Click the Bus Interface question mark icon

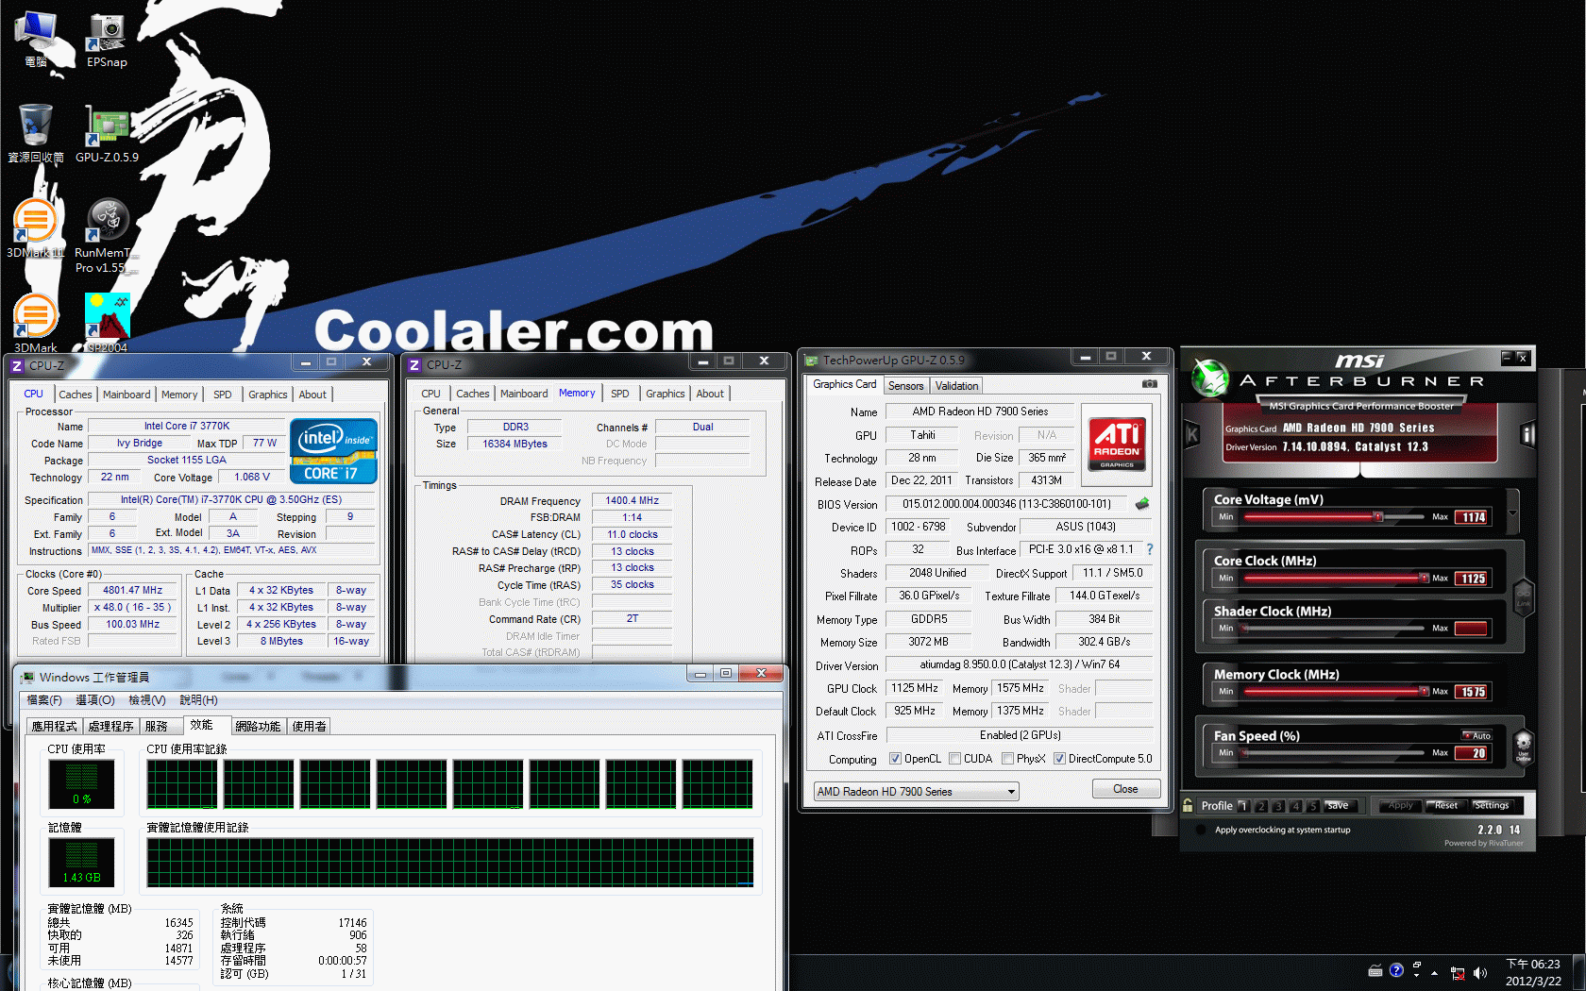pos(1149,549)
